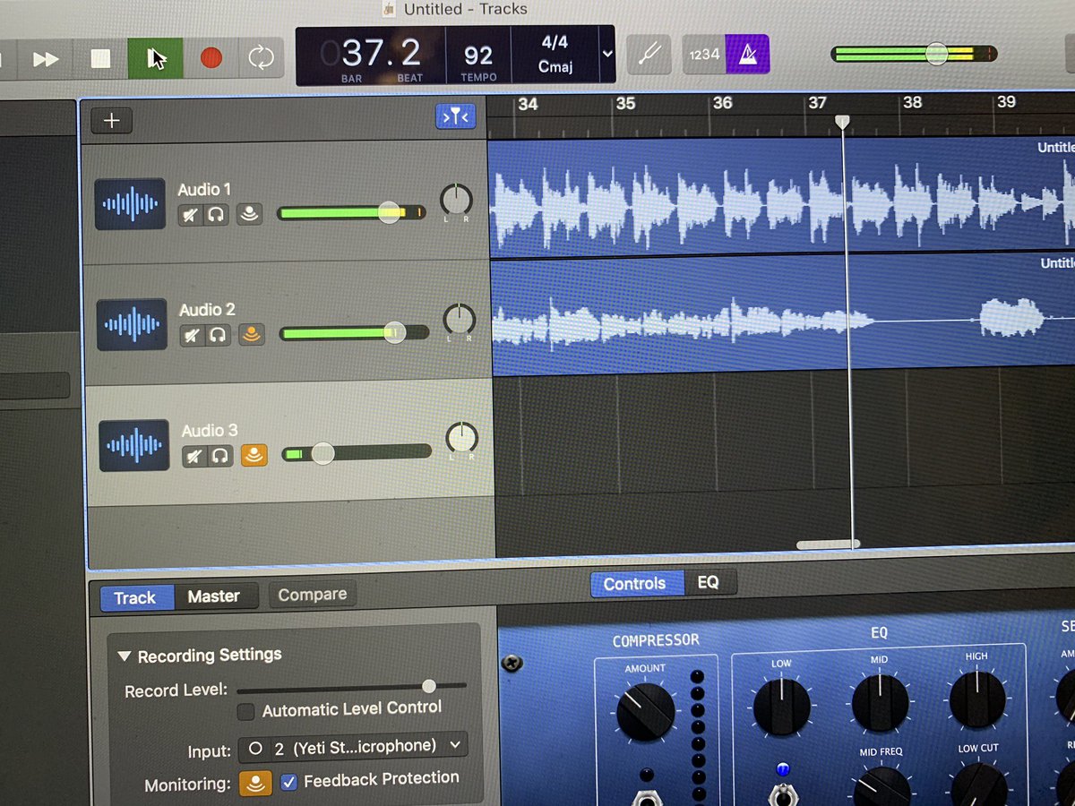Uncheck Feedback Protection checkbox
Image resolution: width=1075 pixels, height=806 pixels.
pyautogui.click(x=289, y=782)
